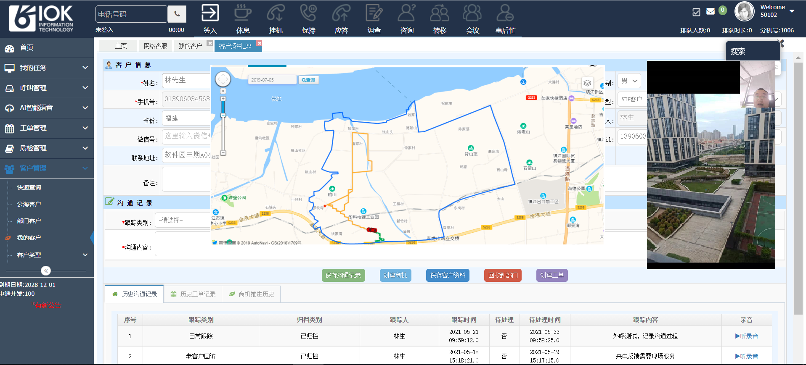Toggle the map layers button
Viewport: 806px width, 365px height.
587,83
